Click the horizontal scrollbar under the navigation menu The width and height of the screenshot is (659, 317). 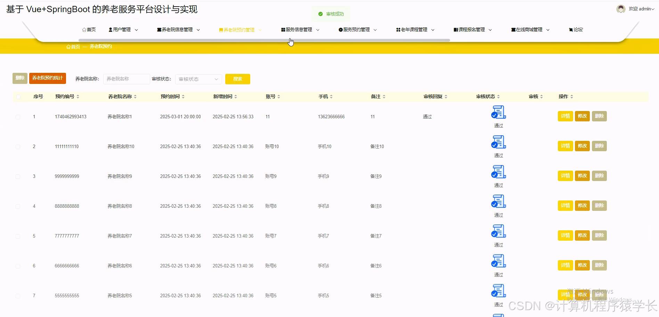click(x=264, y=40)
